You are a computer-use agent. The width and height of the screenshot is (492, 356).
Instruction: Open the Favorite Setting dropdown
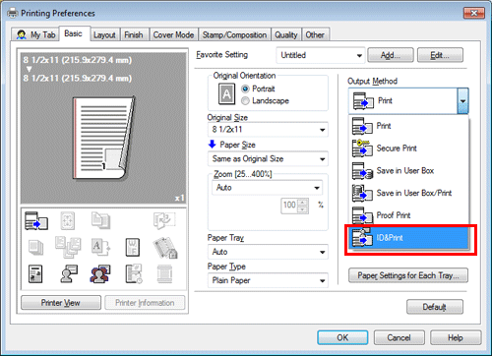(x=321, y=55)
